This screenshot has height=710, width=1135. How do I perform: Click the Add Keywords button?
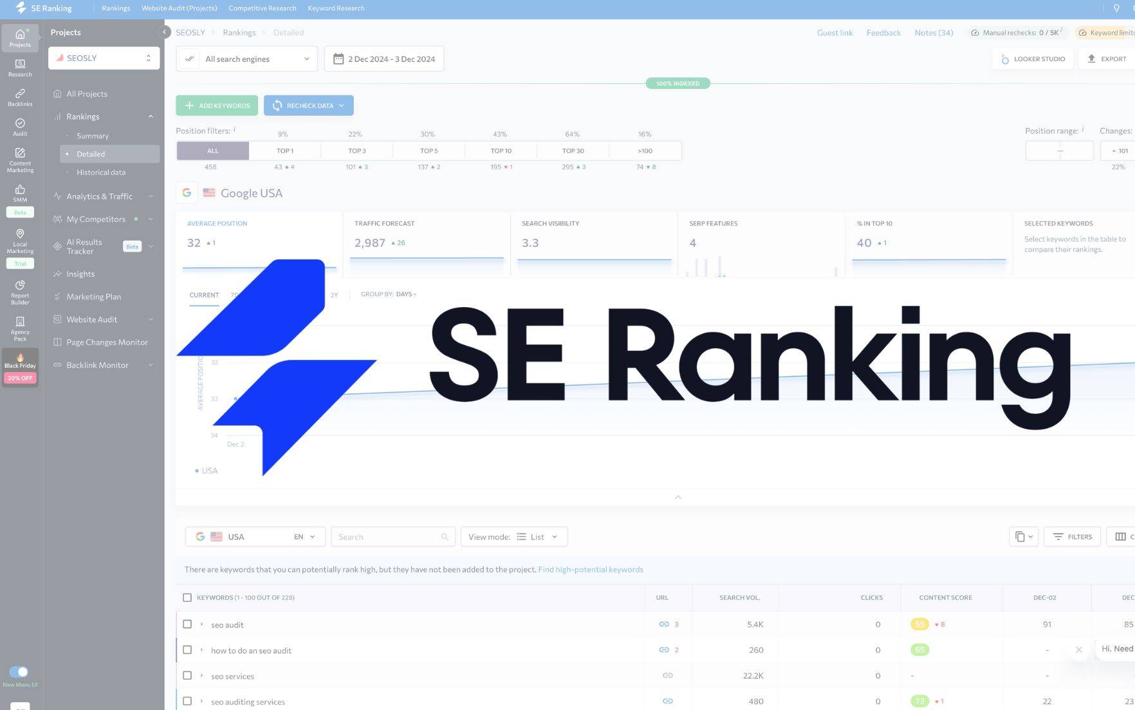pyautogui.click(x=217, y=105)
